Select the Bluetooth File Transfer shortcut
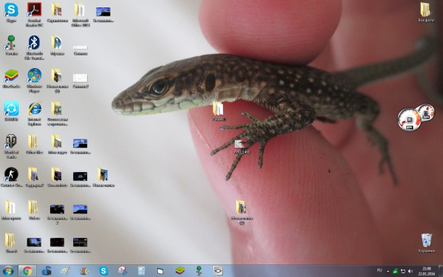Image resolution: width=443 pixels, height=277 pixels. tap(34, 47)
